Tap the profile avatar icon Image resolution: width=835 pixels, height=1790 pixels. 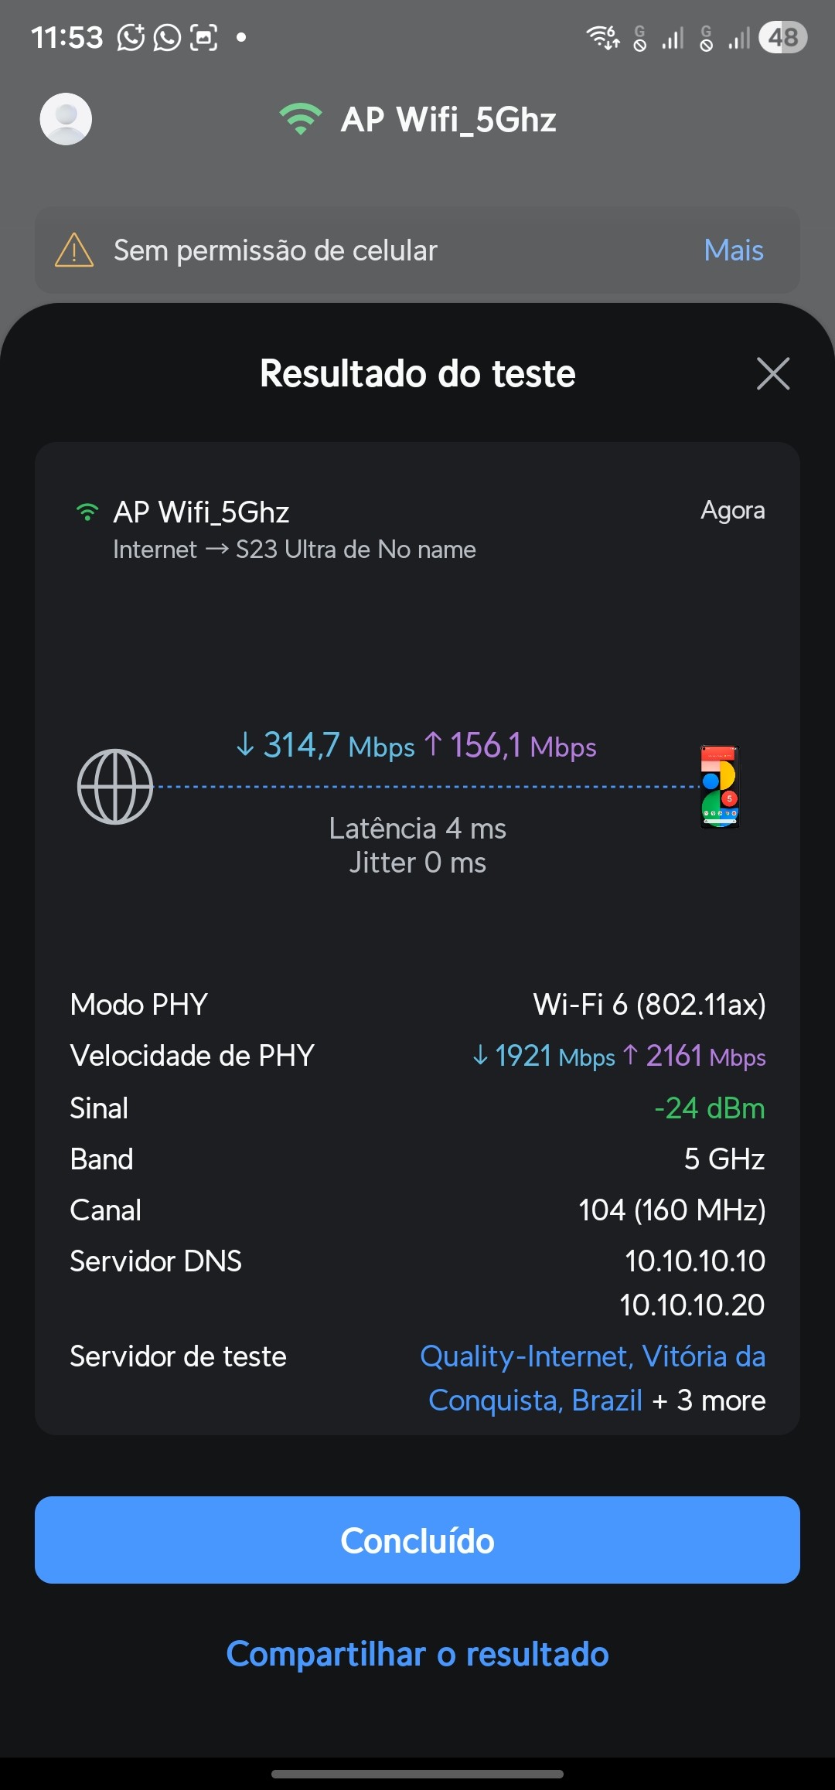click(x=66, y=119)
